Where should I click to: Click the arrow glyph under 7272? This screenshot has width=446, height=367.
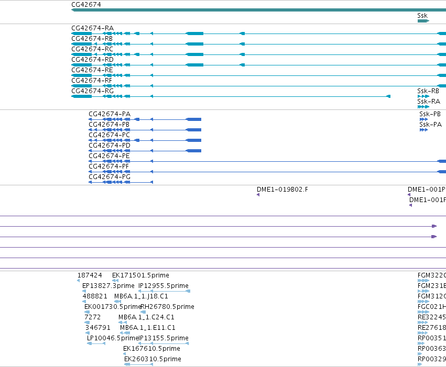click(87, 322)
